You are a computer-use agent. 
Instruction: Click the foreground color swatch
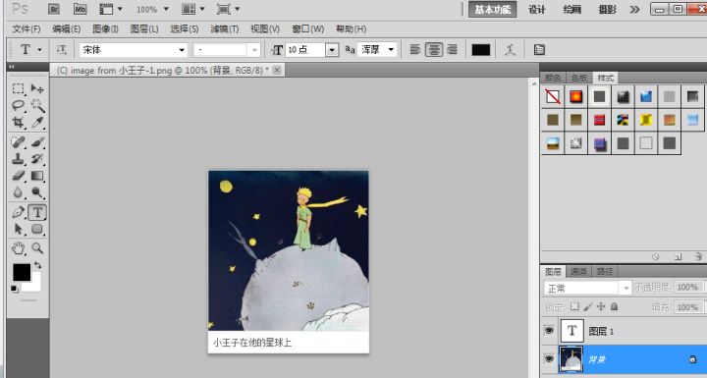22,272
